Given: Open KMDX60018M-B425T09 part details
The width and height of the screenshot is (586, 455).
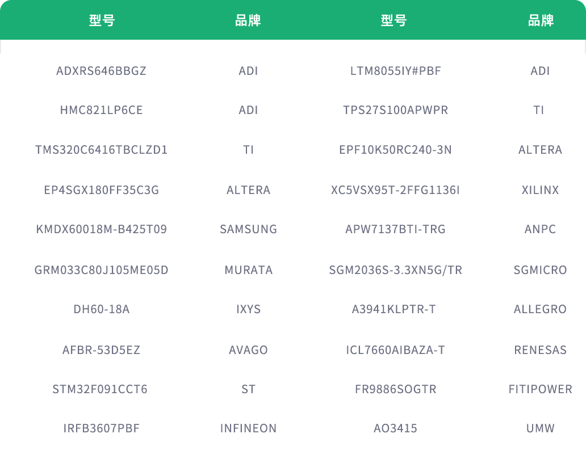Looking at the screenshot, I should 102,229.
